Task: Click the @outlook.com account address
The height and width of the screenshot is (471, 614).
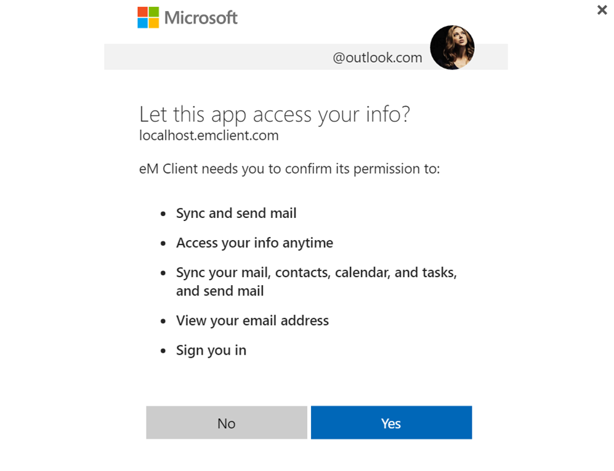Action: [x=378, y=57]
